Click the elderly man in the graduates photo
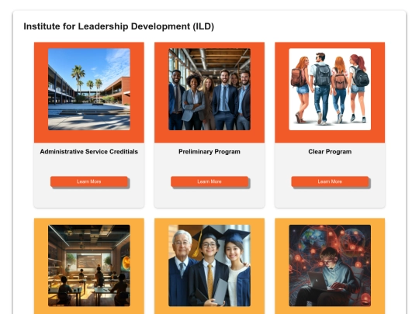Viewport: 419px width, 314px height. point(182,267)
